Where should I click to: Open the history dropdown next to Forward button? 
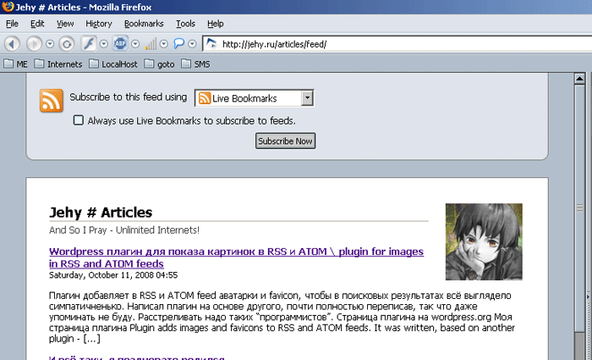(50, 44)
